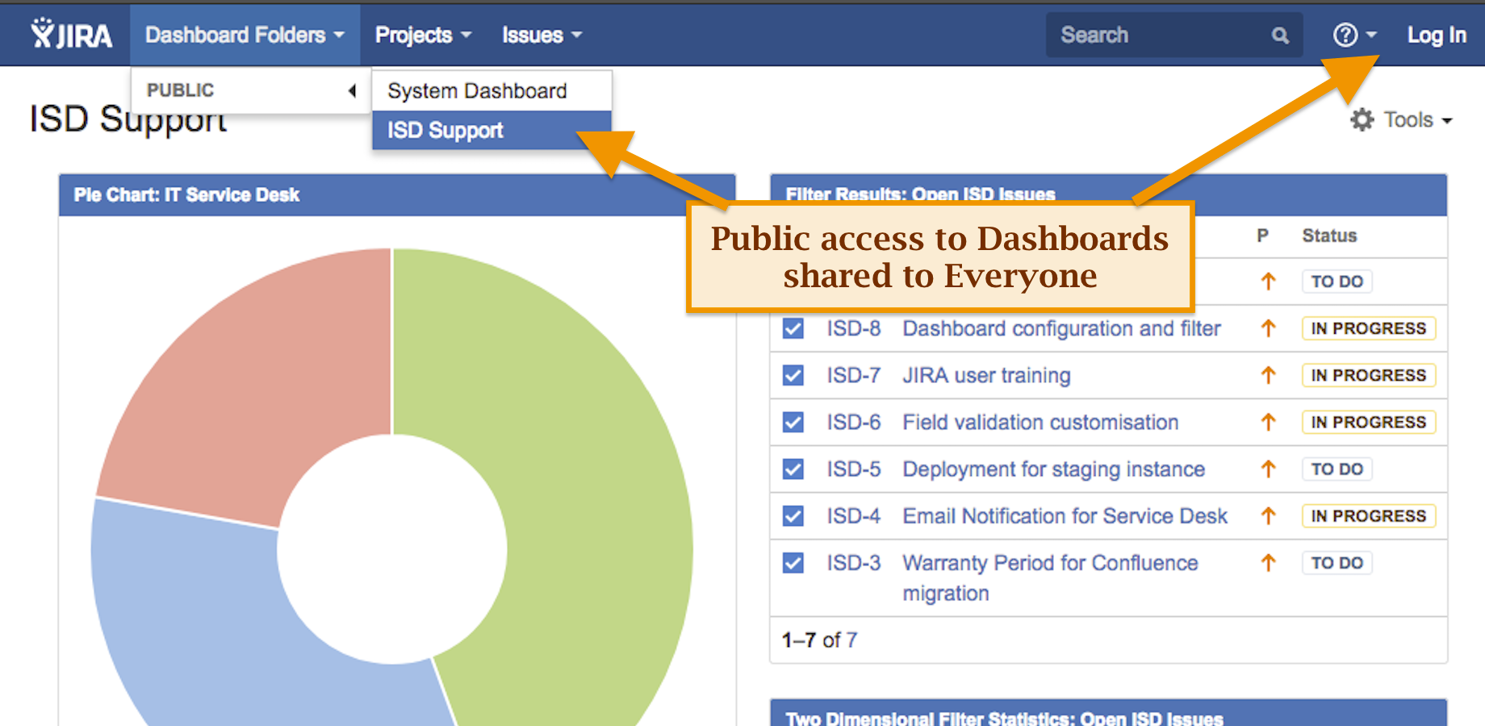
Task: Toggle the checkbox icon for ISD-8
Action: 793,328
